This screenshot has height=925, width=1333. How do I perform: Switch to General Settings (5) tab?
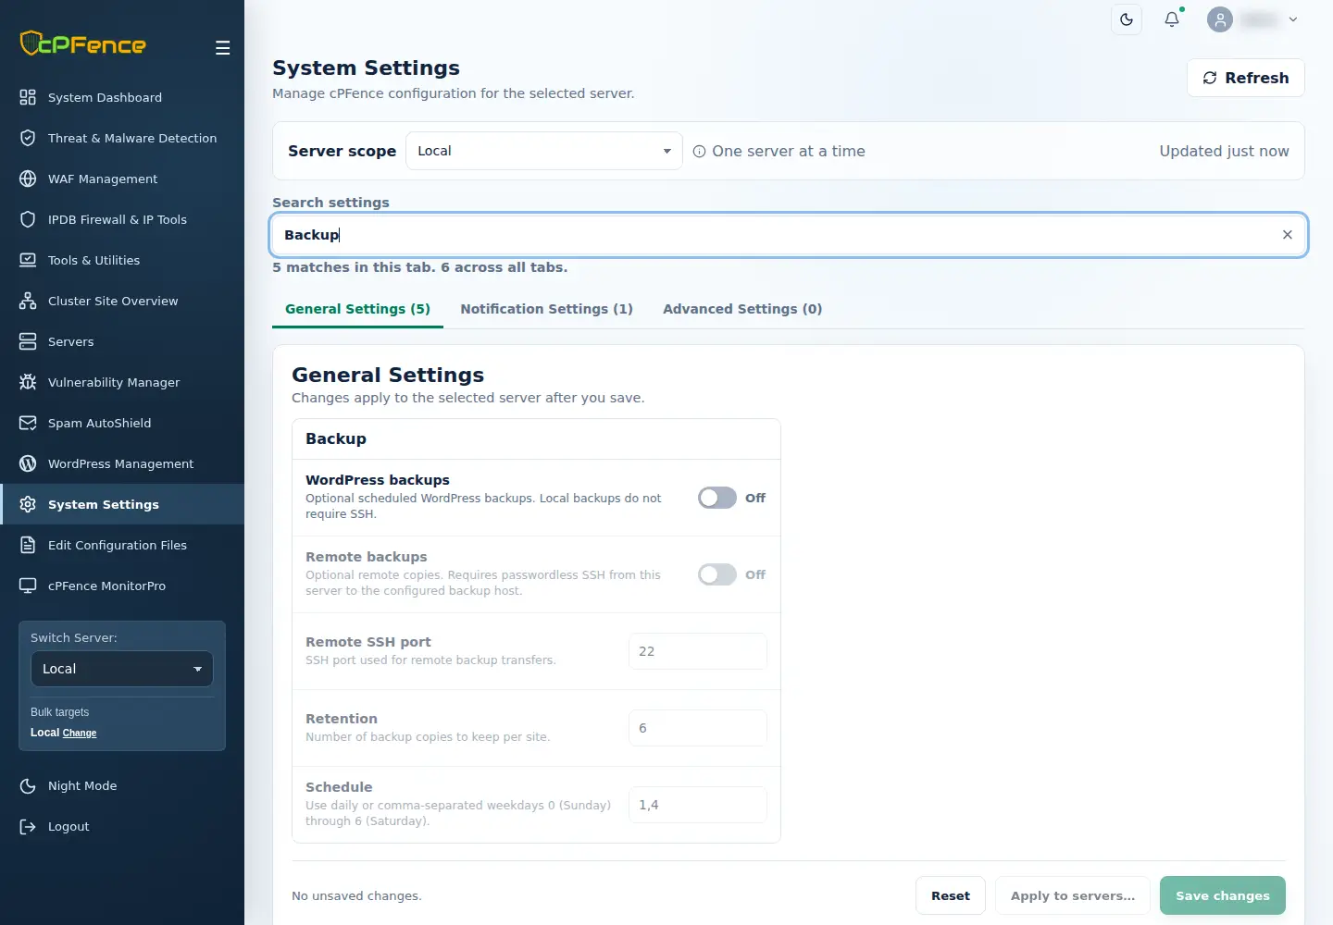click(x=357, y=309)
